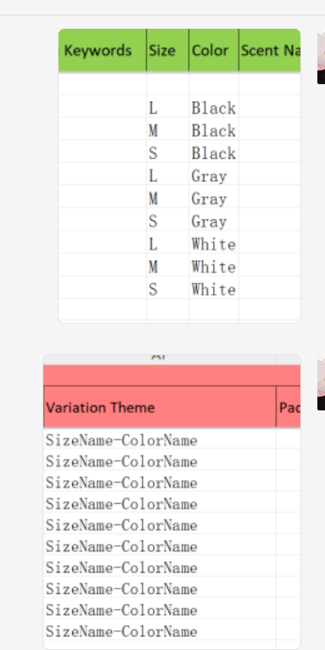The width and height of the screenshot is (325, 650).
Task: Select the White color cell for size L
Action: click(214, 244)
